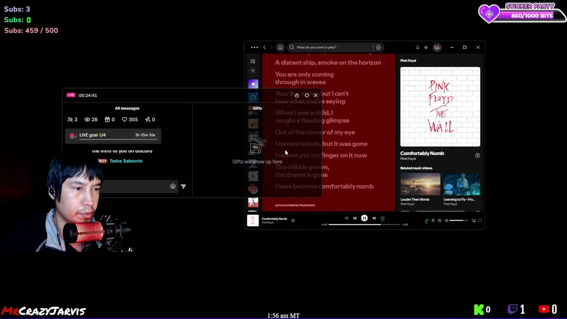Screen dimensions: 567x319
Task: Click Comfortably Numb title in player bar
Action: 274,219
